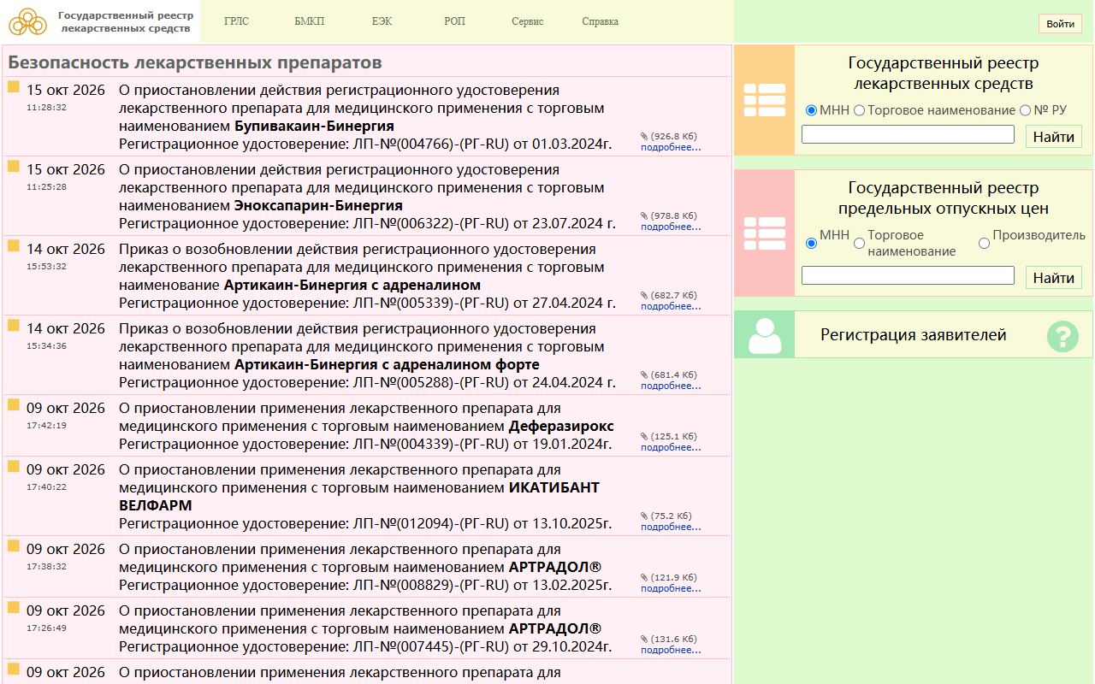Click Найти in the лекарственных средств registry
Image resolution: width=1095 pixels, height=684 pixels.
click(x=1054, y=137)
